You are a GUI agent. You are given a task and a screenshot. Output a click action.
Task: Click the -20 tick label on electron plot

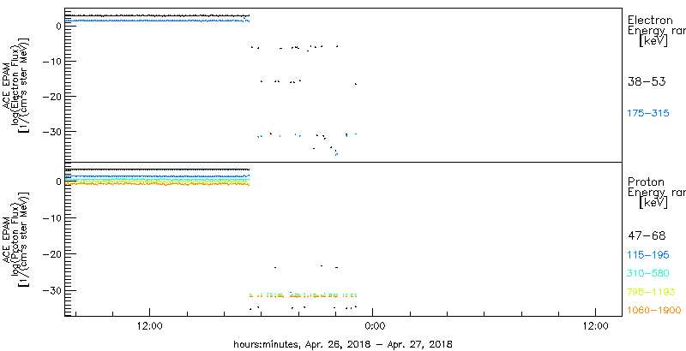pyautogui.click(x=52, y=97)
